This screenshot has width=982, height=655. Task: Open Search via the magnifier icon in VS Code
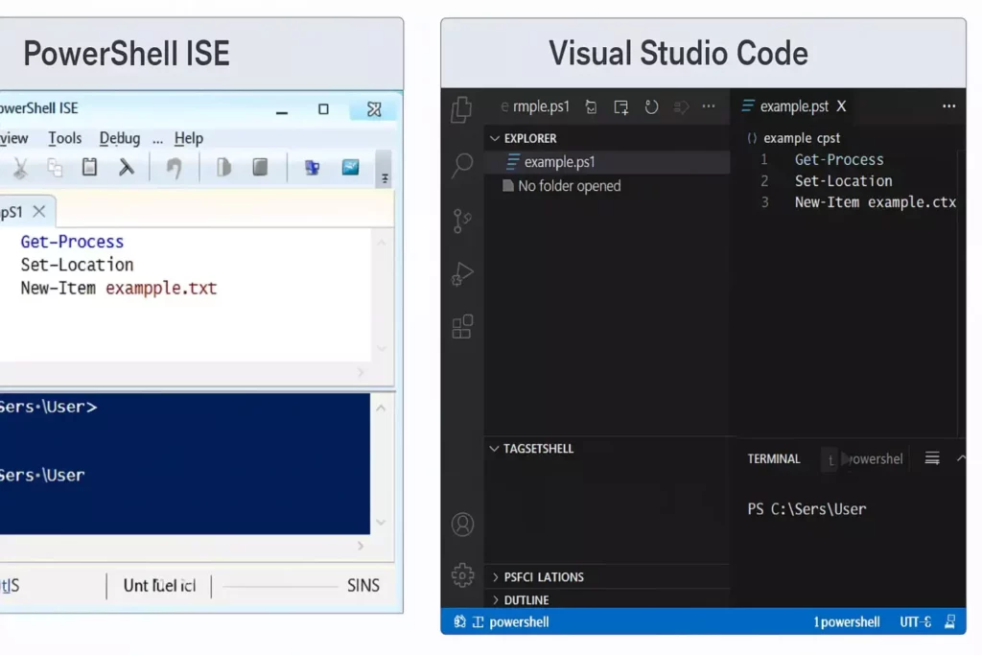[x=463, y=165]
